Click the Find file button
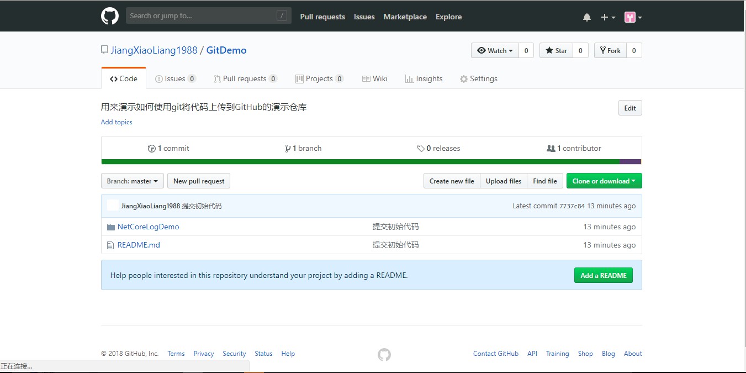This screenshot has width=746, height=373. pos(545,181)
